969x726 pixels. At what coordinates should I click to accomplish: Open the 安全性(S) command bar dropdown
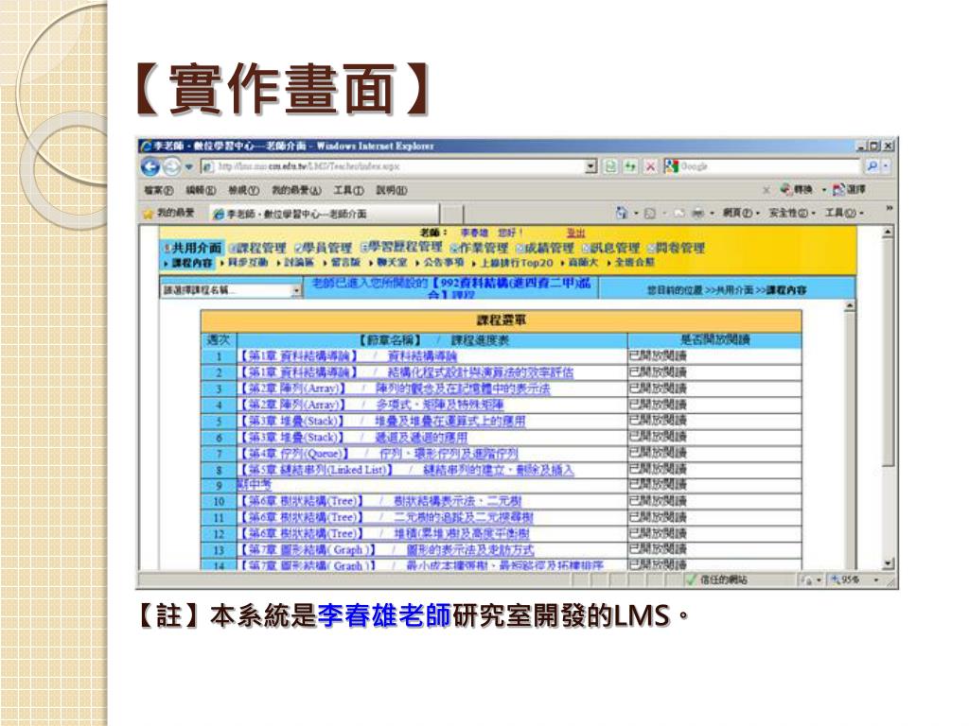(x=792, y=213)
